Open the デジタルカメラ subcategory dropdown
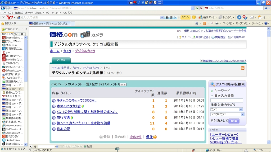 [243, 114]
